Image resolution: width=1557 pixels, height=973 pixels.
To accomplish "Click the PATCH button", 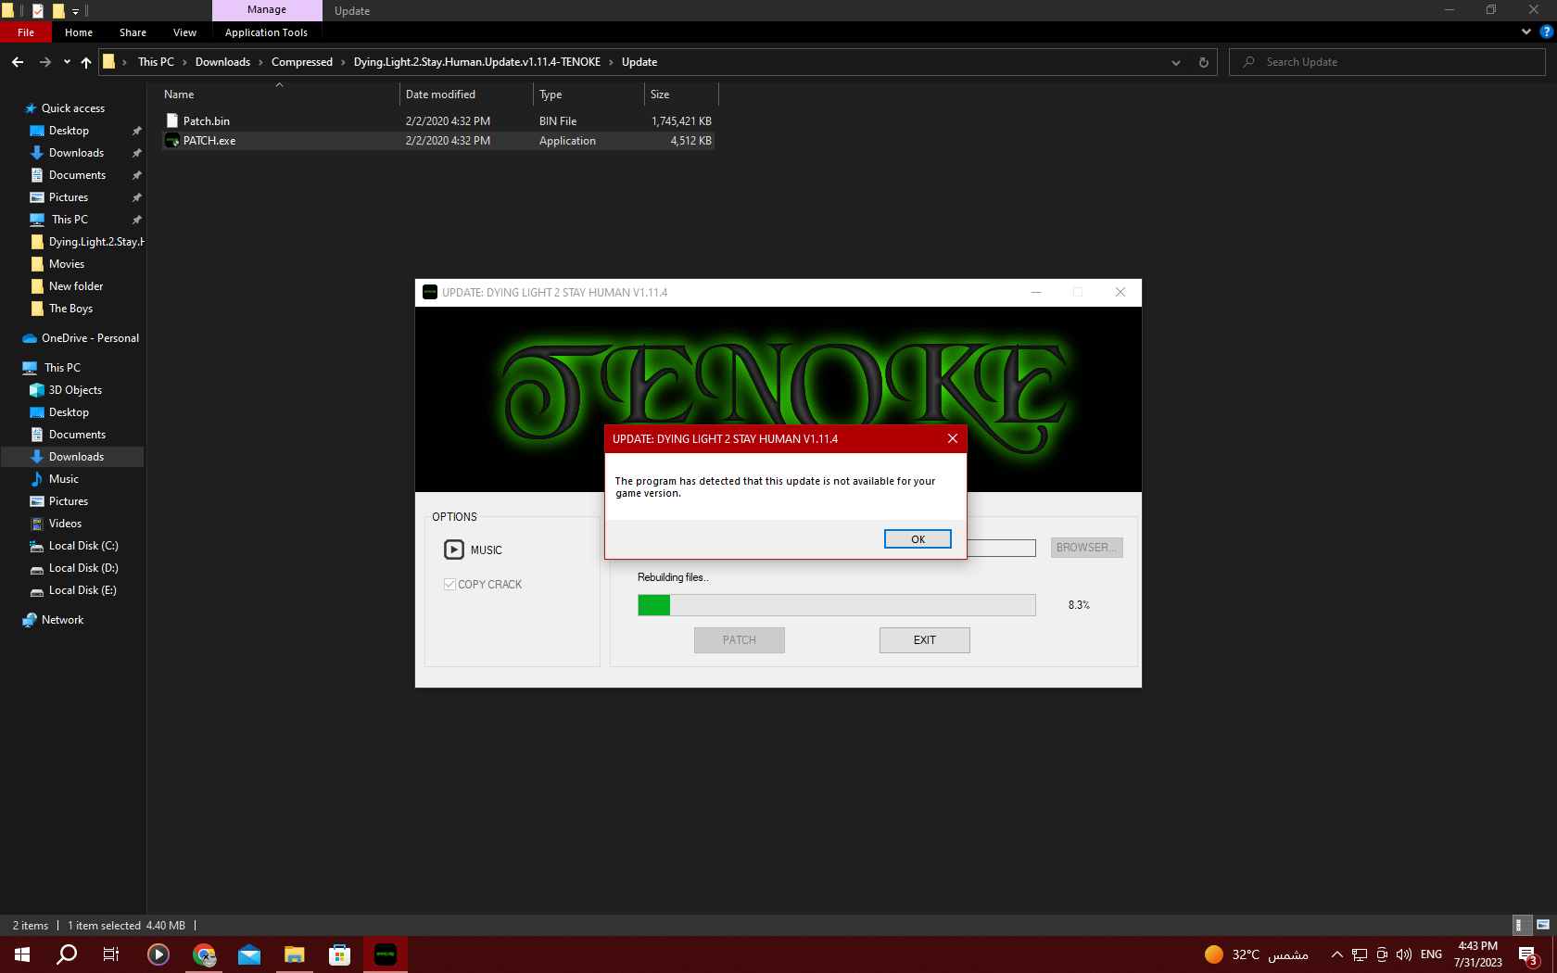I will coord(739,640).
